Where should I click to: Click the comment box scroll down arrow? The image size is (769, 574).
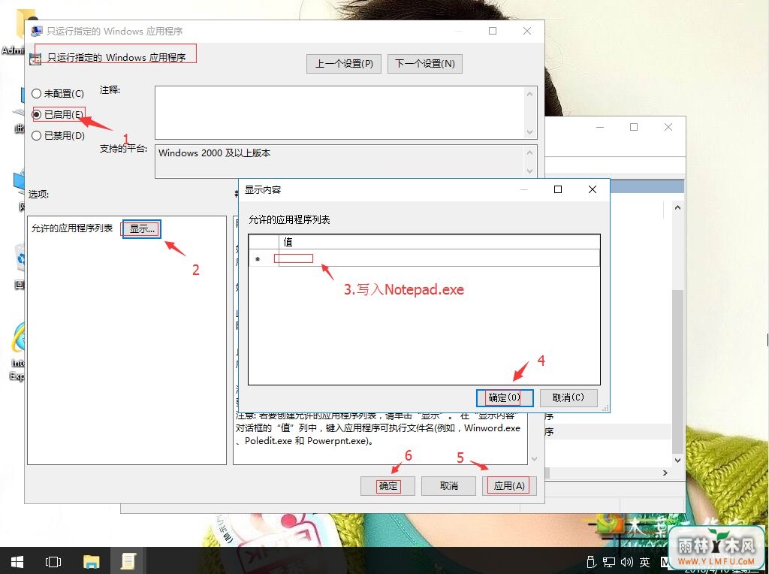(529, 132)
